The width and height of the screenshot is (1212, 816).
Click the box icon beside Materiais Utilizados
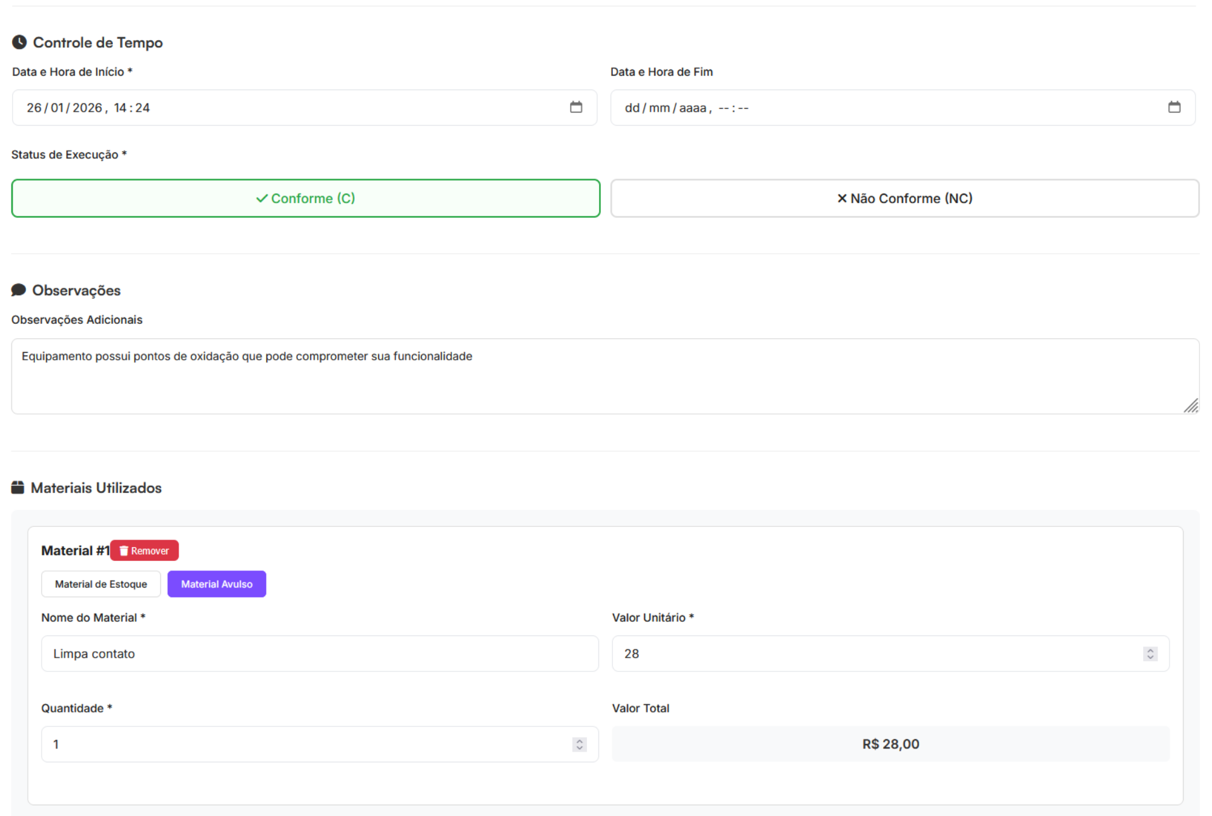tap(18, 488)
